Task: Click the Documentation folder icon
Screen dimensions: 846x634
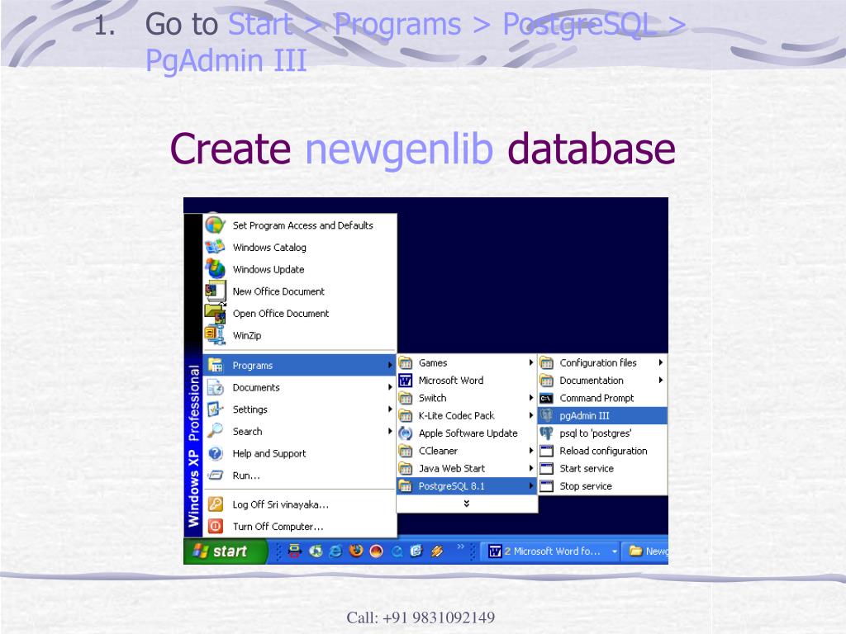Action: tap(547, 381)
